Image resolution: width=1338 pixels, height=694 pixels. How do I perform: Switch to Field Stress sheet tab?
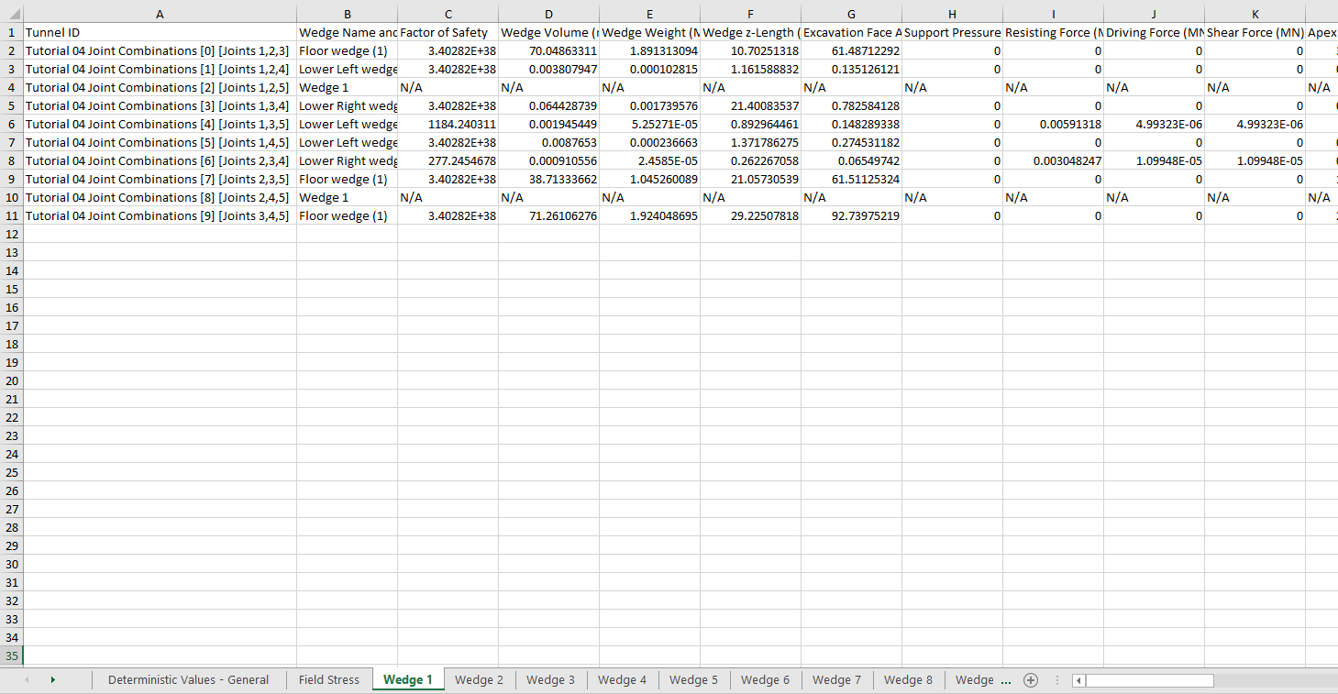tap(328, 680)
